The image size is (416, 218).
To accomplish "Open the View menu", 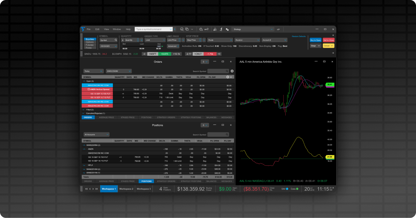I will [106, 29].
